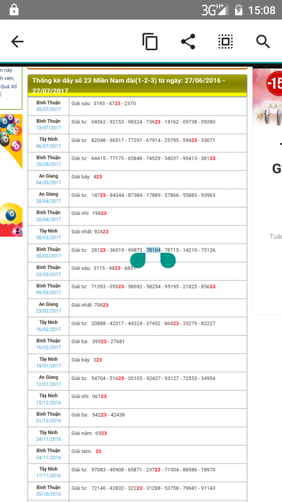Open the date link 20/07/2017
Viewport: 282px width, 502px height.
point(48,109)
